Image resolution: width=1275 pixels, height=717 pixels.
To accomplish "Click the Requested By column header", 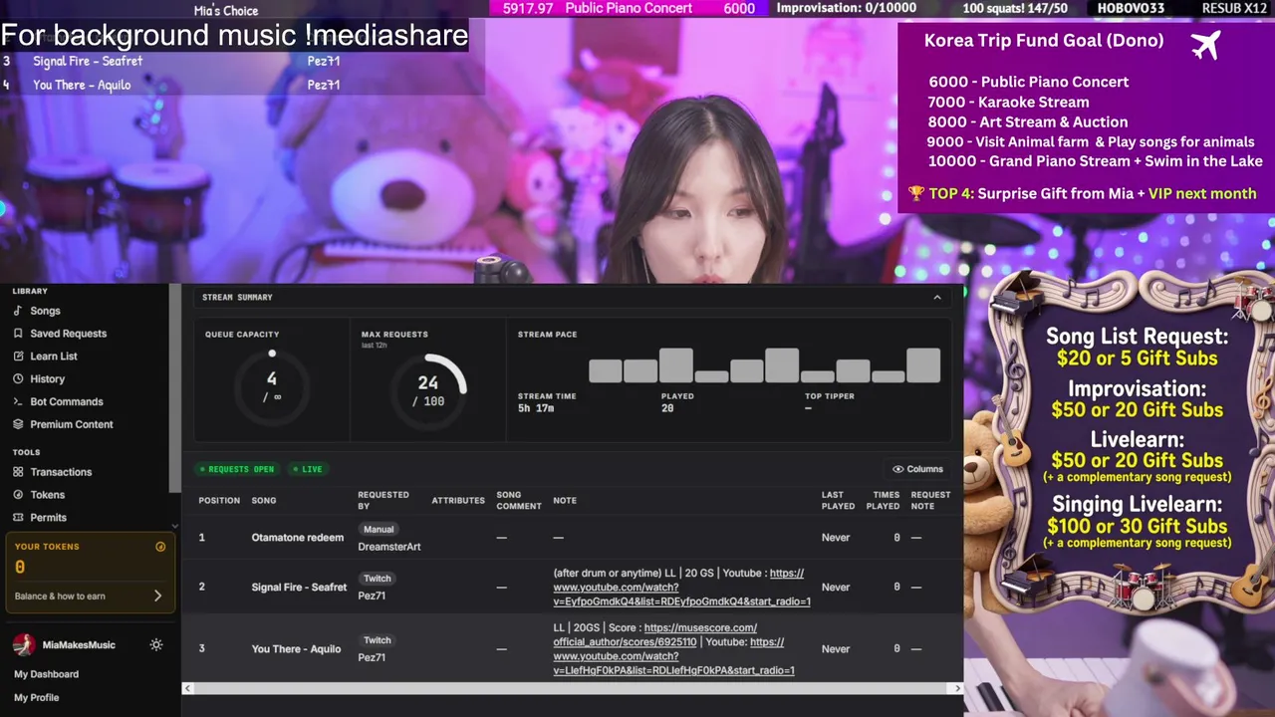I will pyautogui.click(x=383, y=501).
